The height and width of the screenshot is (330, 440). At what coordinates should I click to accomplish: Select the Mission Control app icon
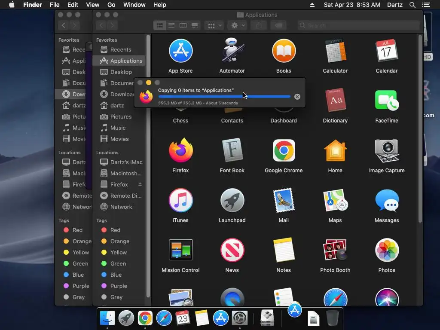click(180, 250)
